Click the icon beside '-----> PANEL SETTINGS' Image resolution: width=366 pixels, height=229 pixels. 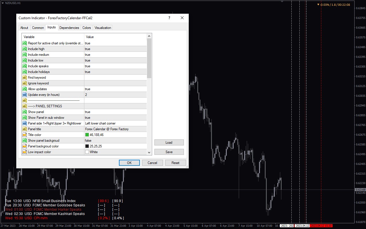click(25, 106)
